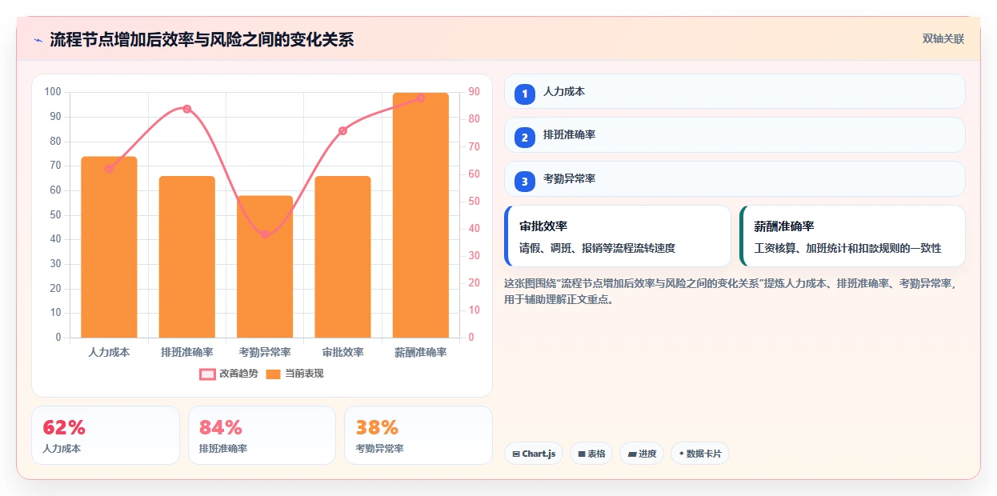The height and width of the screenshot is (496, 997).
Task: Click the 排班准确率 orange bar
Action: pyautogui.click(x=186, y=257)
